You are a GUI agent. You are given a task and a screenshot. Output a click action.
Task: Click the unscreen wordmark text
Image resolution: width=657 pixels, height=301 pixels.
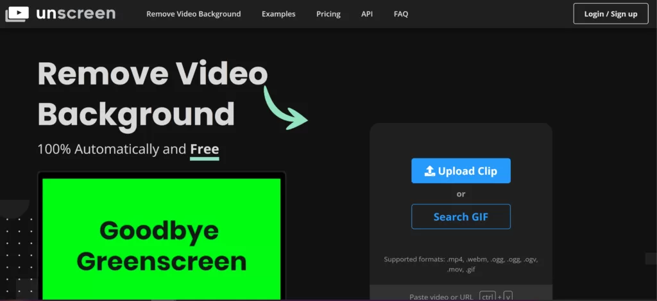pyautogui.click(x=76, y=14)
